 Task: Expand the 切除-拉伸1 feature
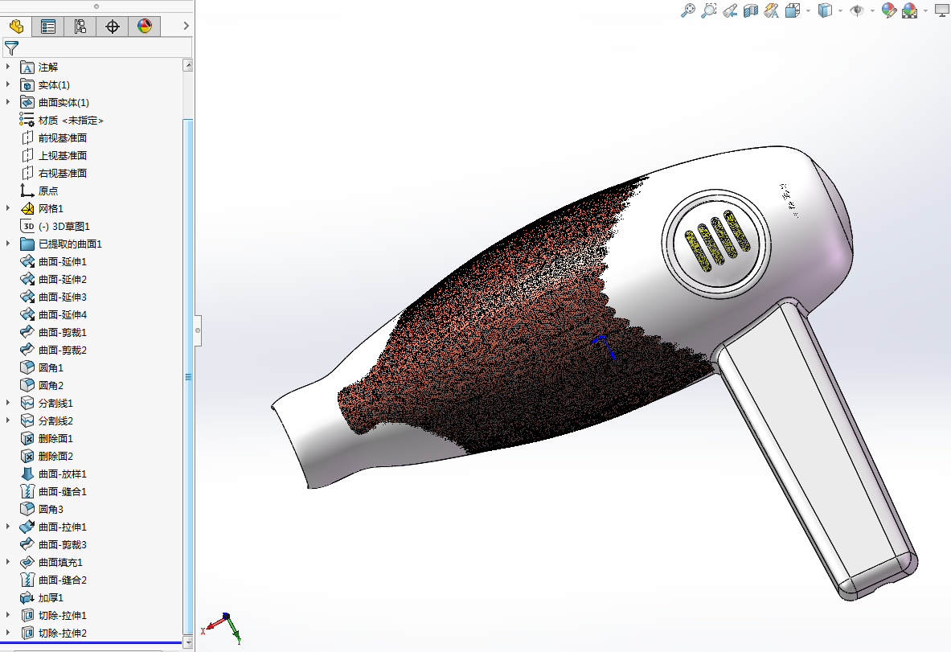[x=8, y=615]
